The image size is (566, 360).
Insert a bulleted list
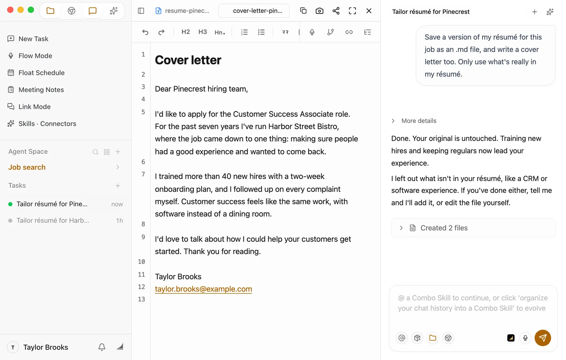click(x=261, y=32)
